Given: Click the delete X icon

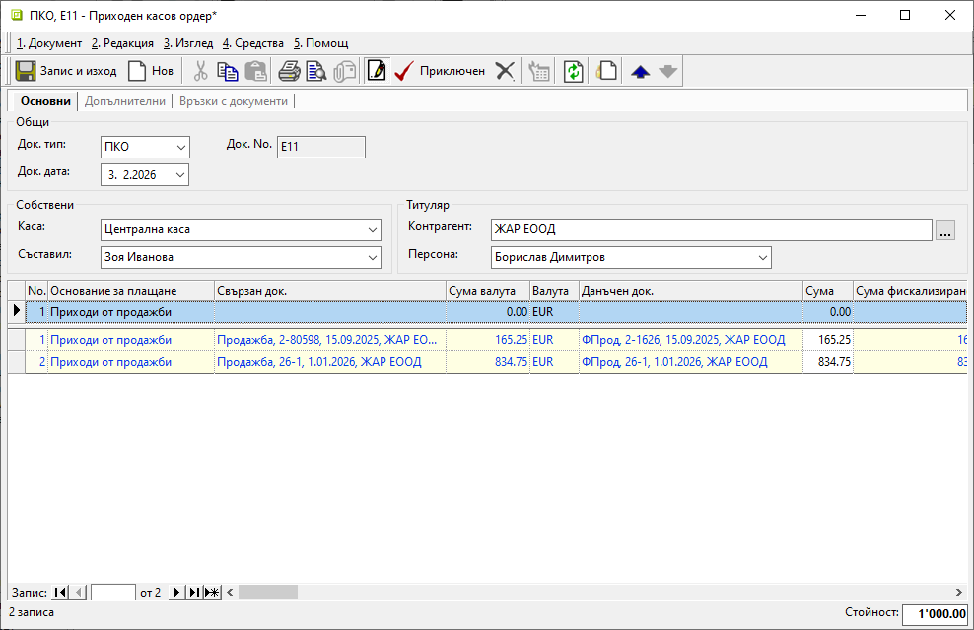Looking at the screenshot, I should click(x=505, y=71).
